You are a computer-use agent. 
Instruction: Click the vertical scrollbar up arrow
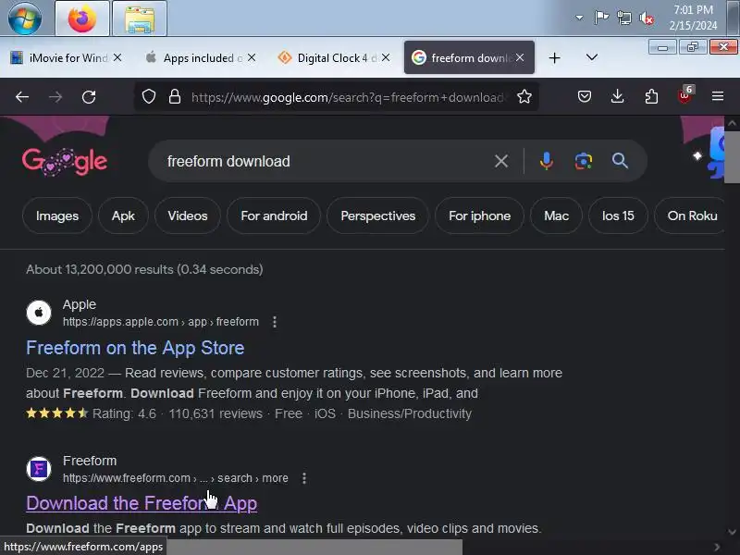pyautogui.click(x=732, y=123)
